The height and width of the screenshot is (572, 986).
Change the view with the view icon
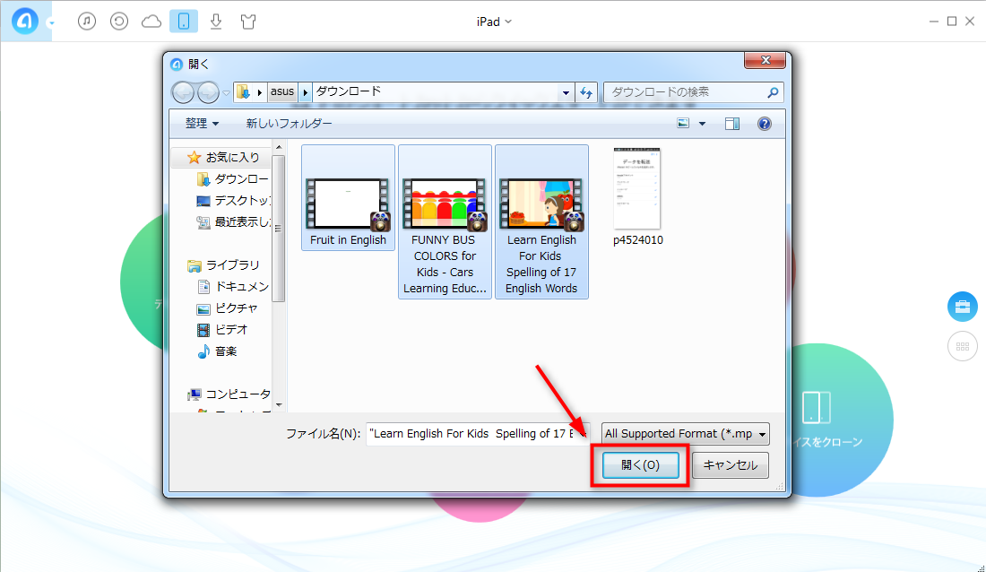coord(683,124)
